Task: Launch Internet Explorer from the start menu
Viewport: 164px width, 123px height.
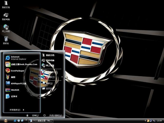Action: (x=16, y=58)
